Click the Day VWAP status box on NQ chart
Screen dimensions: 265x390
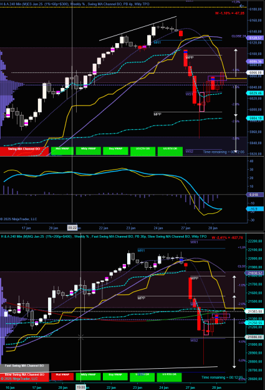tap(115, 377)
